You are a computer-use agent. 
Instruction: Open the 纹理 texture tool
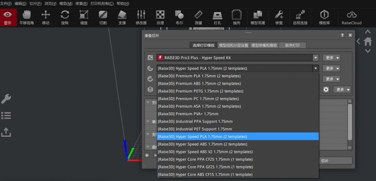pos(160,18)
